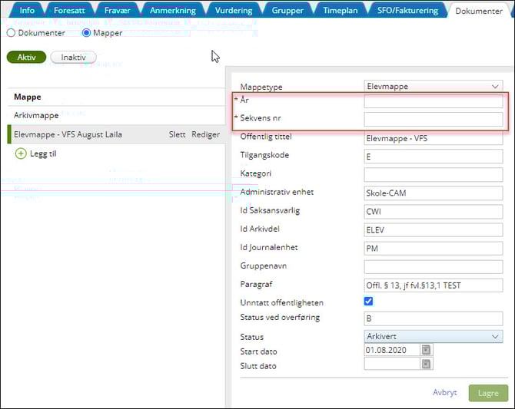Open the Start dato calendar picker
The height and width of the screenshot is (409, 515).
coord(427,351)
